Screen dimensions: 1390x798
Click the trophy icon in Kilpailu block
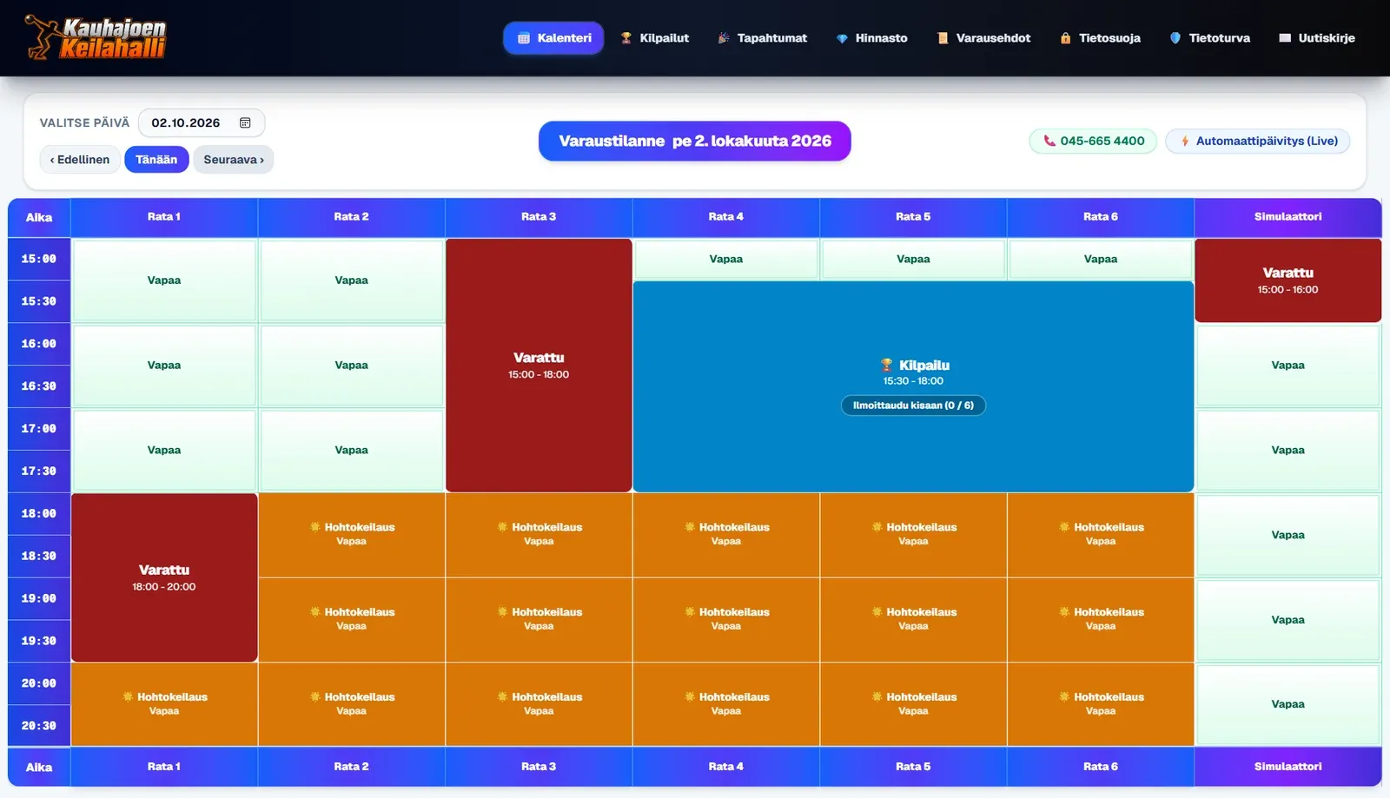click(x=886, y=366)
